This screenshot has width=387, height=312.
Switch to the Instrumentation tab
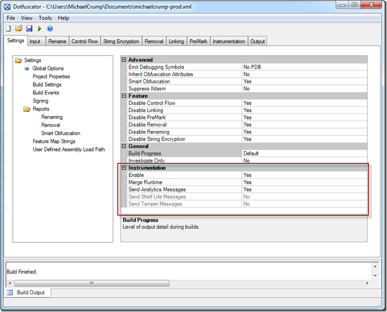[x=229, y=41]
